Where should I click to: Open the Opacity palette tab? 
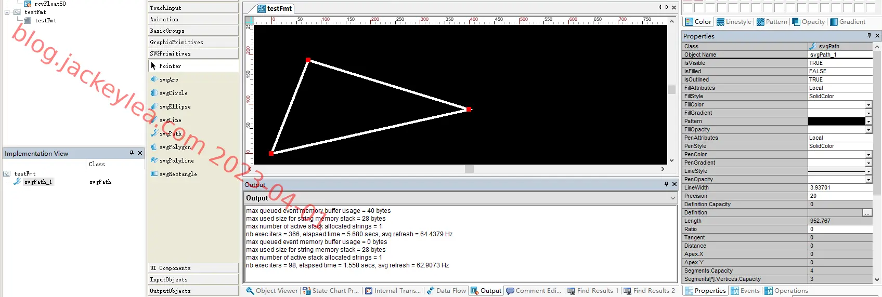(809, 22)
